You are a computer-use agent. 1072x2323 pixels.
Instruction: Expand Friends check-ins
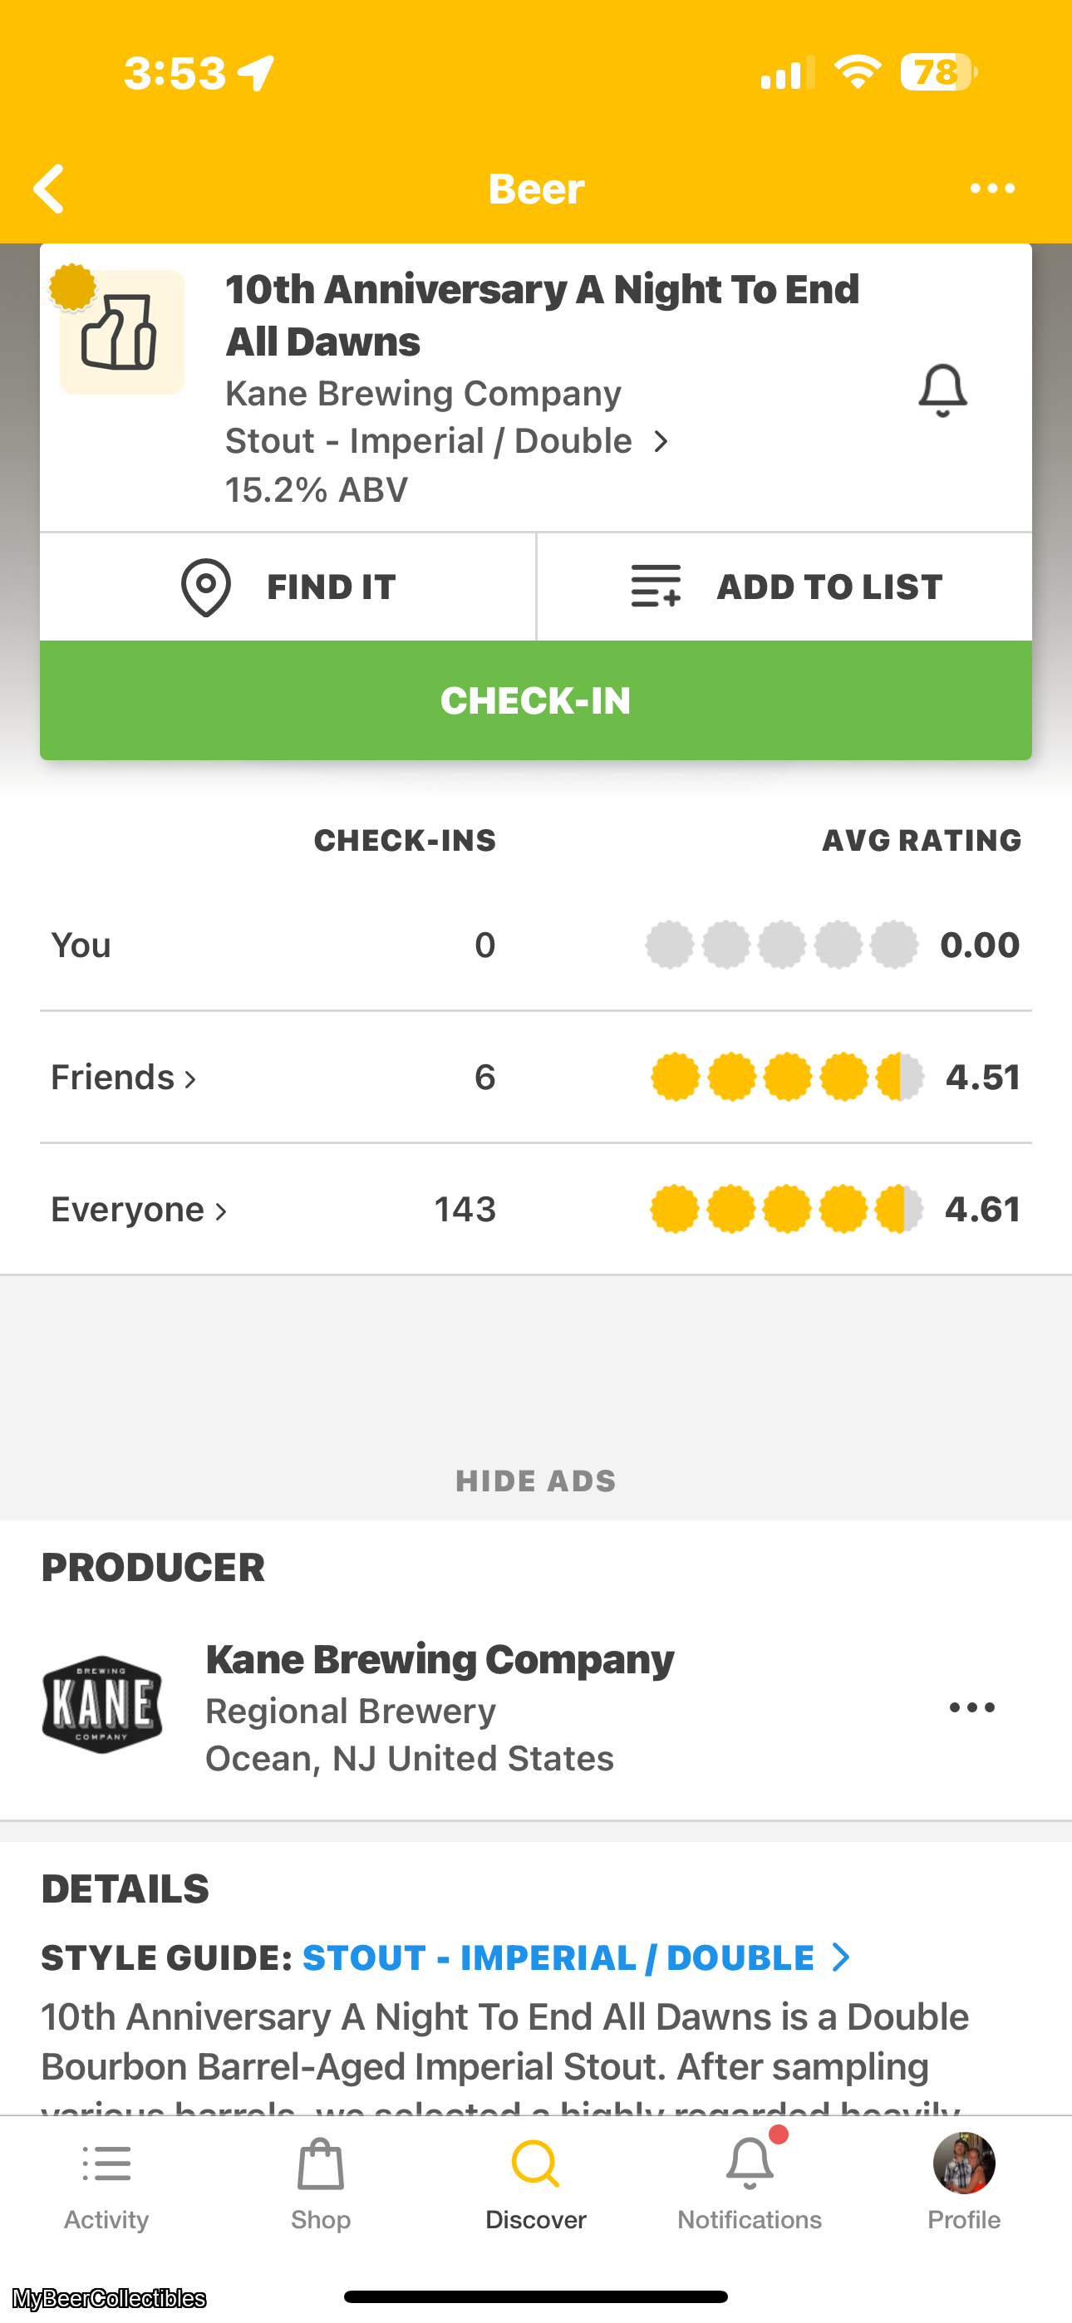tap(124, 1078)
